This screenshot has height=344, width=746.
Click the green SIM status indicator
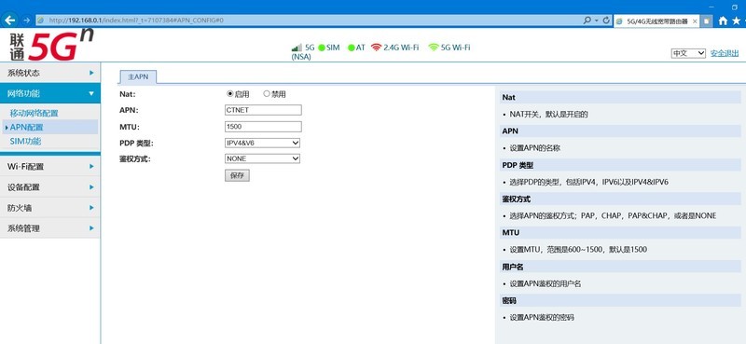[322, 48]
